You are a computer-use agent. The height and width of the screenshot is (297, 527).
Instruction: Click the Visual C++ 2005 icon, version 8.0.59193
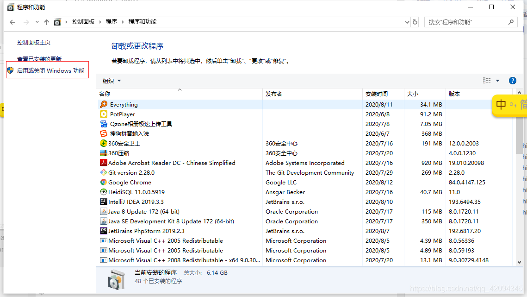tap(104, 251)
